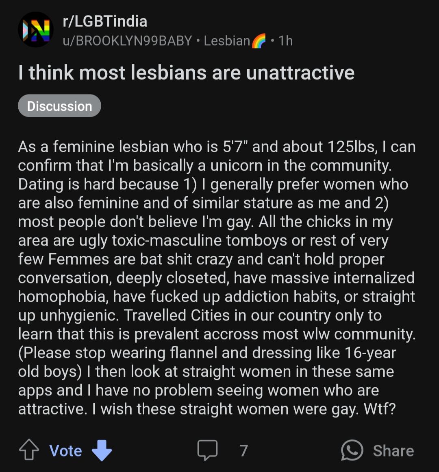Select the Discussion flair tag
Viewport: 439px width, 472px height.
[x=59, y=106]
